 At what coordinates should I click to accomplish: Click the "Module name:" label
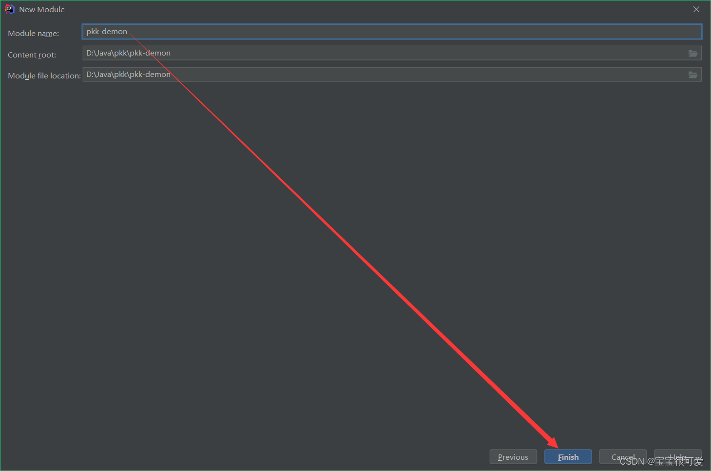(33, 34)
